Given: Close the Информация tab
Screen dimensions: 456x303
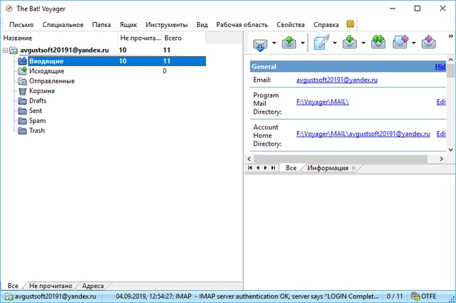Looking at the screenshot, I should [353, 168].
